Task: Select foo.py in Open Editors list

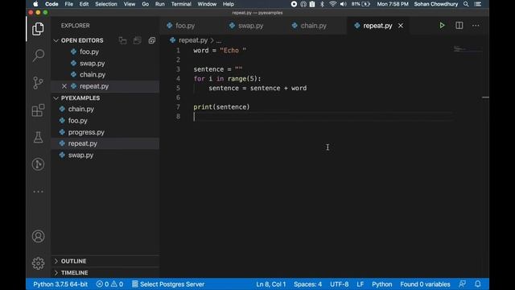Action: (89, 52)
